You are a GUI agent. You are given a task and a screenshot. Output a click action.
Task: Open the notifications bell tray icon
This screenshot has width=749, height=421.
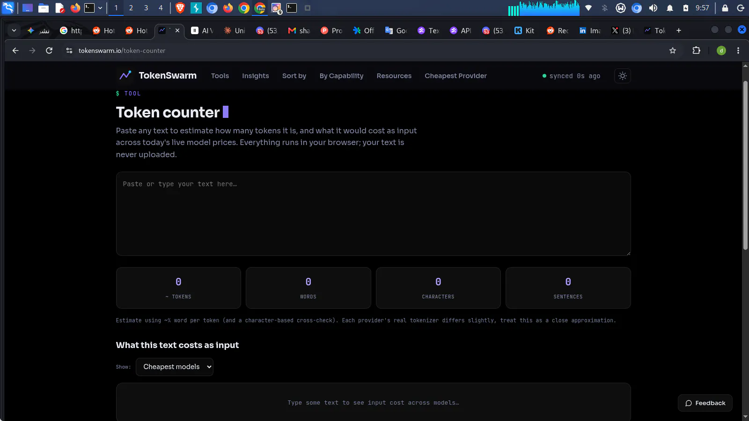(x=670, y=8)
